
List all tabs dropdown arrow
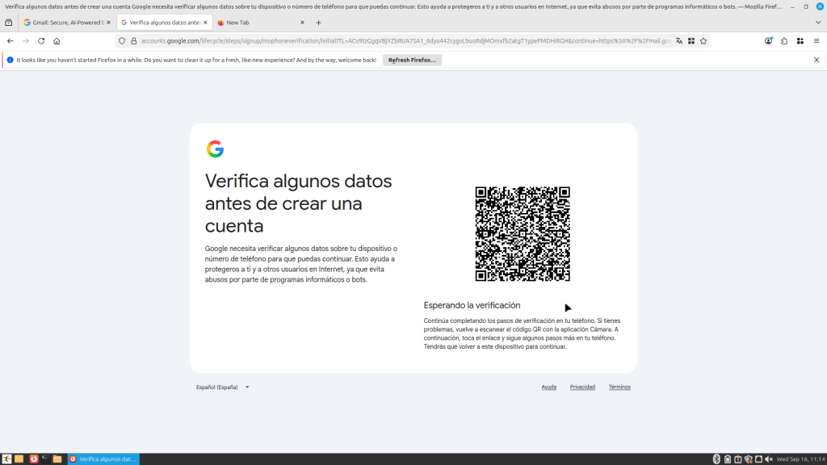pyautogui.click(x=818, y=23)
